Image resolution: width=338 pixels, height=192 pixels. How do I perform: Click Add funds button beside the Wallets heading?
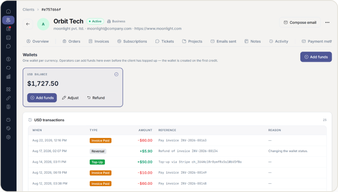(x=316, y=57)
